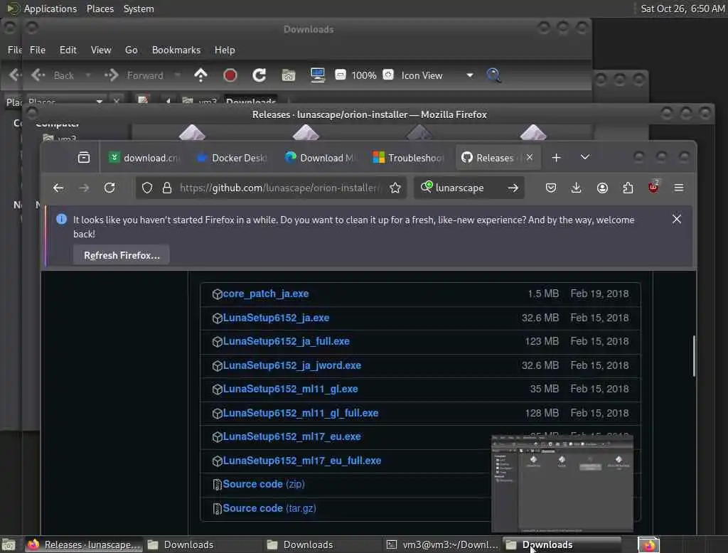This screenshot has height=553, width=728.
Task: Click the zoom out button beside 100%
Action: pyautogui.click(x=341, y=75)
